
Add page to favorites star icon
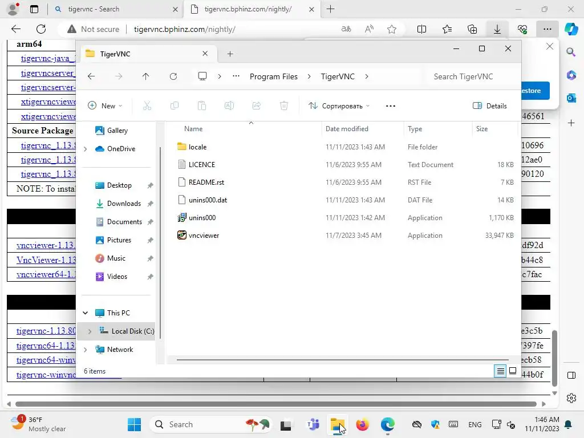391,29
